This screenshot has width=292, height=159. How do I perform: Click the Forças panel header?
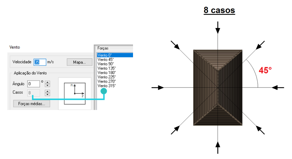[103, 48]
